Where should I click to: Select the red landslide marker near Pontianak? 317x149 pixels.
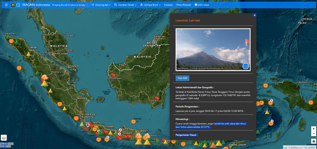(113, 75)
